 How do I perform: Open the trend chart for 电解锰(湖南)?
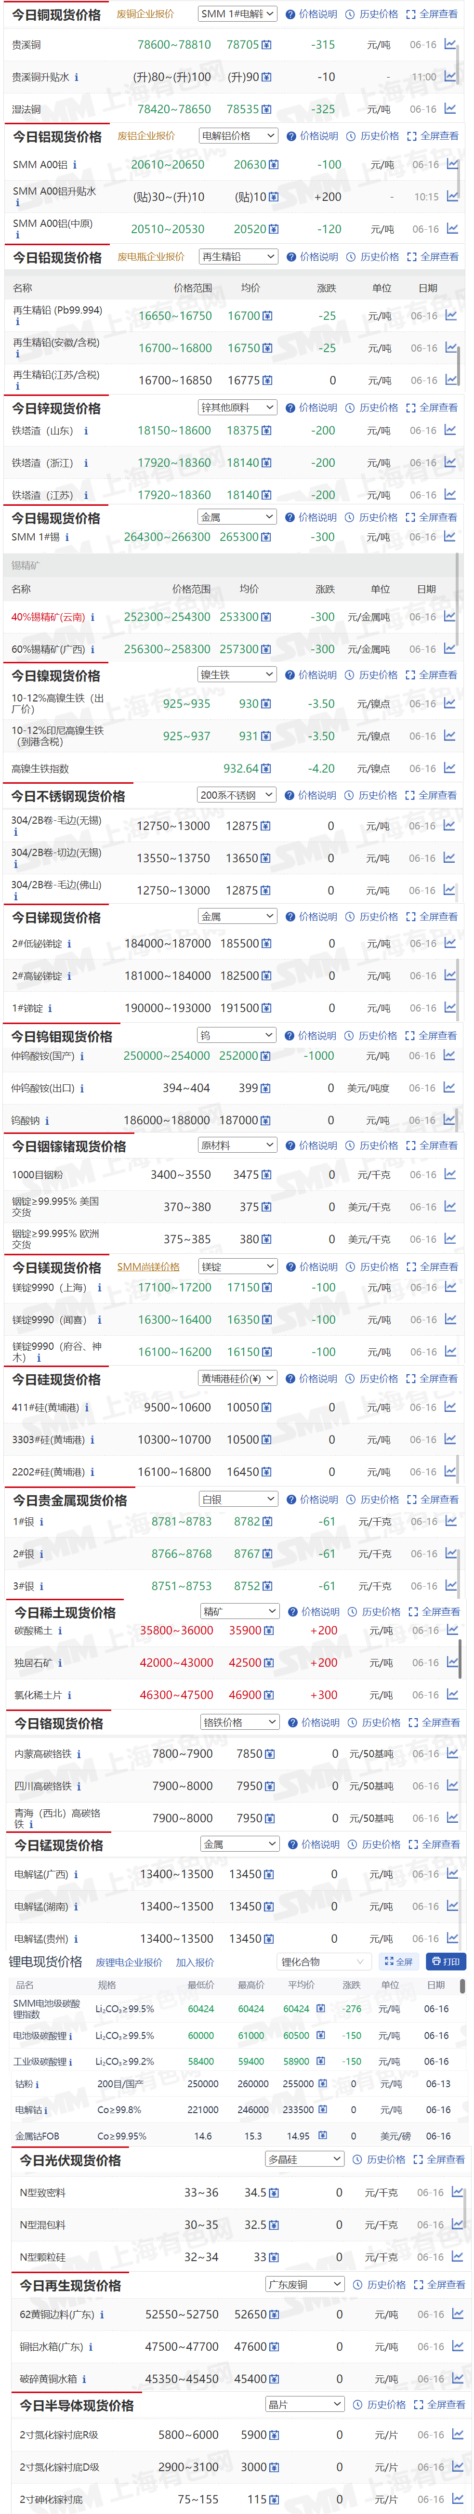[x=451, y=1905]
